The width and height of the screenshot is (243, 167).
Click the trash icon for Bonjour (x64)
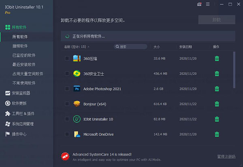217,104
